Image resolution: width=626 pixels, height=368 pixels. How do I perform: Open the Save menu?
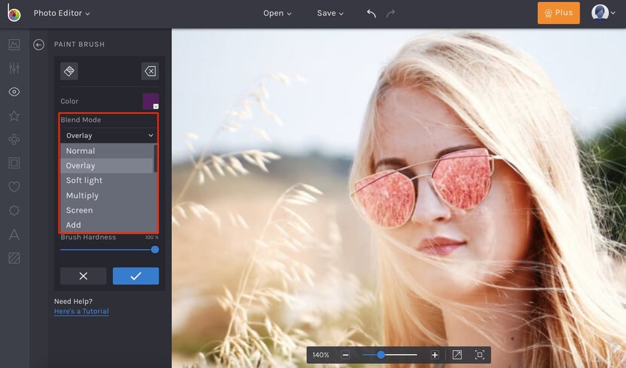click(330, 13)
